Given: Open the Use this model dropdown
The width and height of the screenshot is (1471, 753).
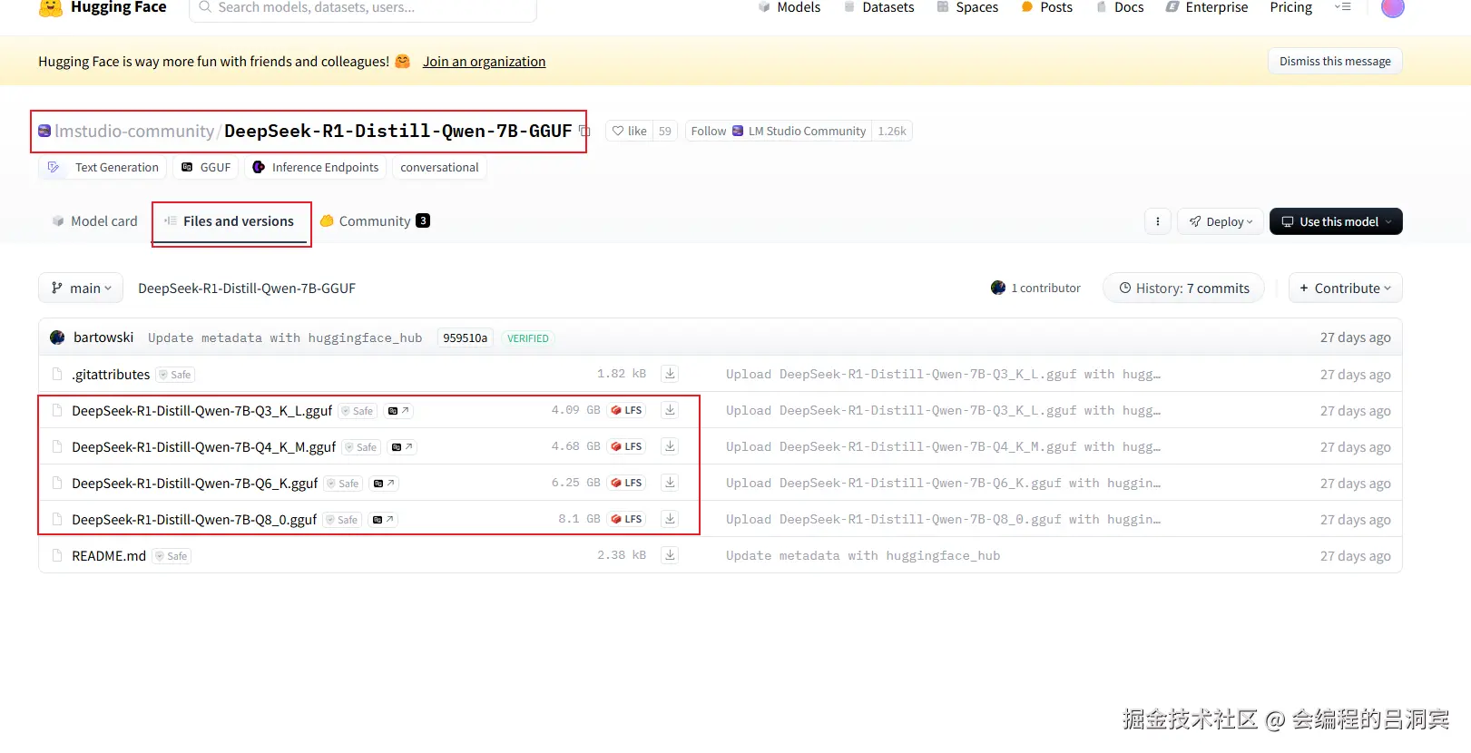Looking at the screenshot, I should [x=1336, y=221].
